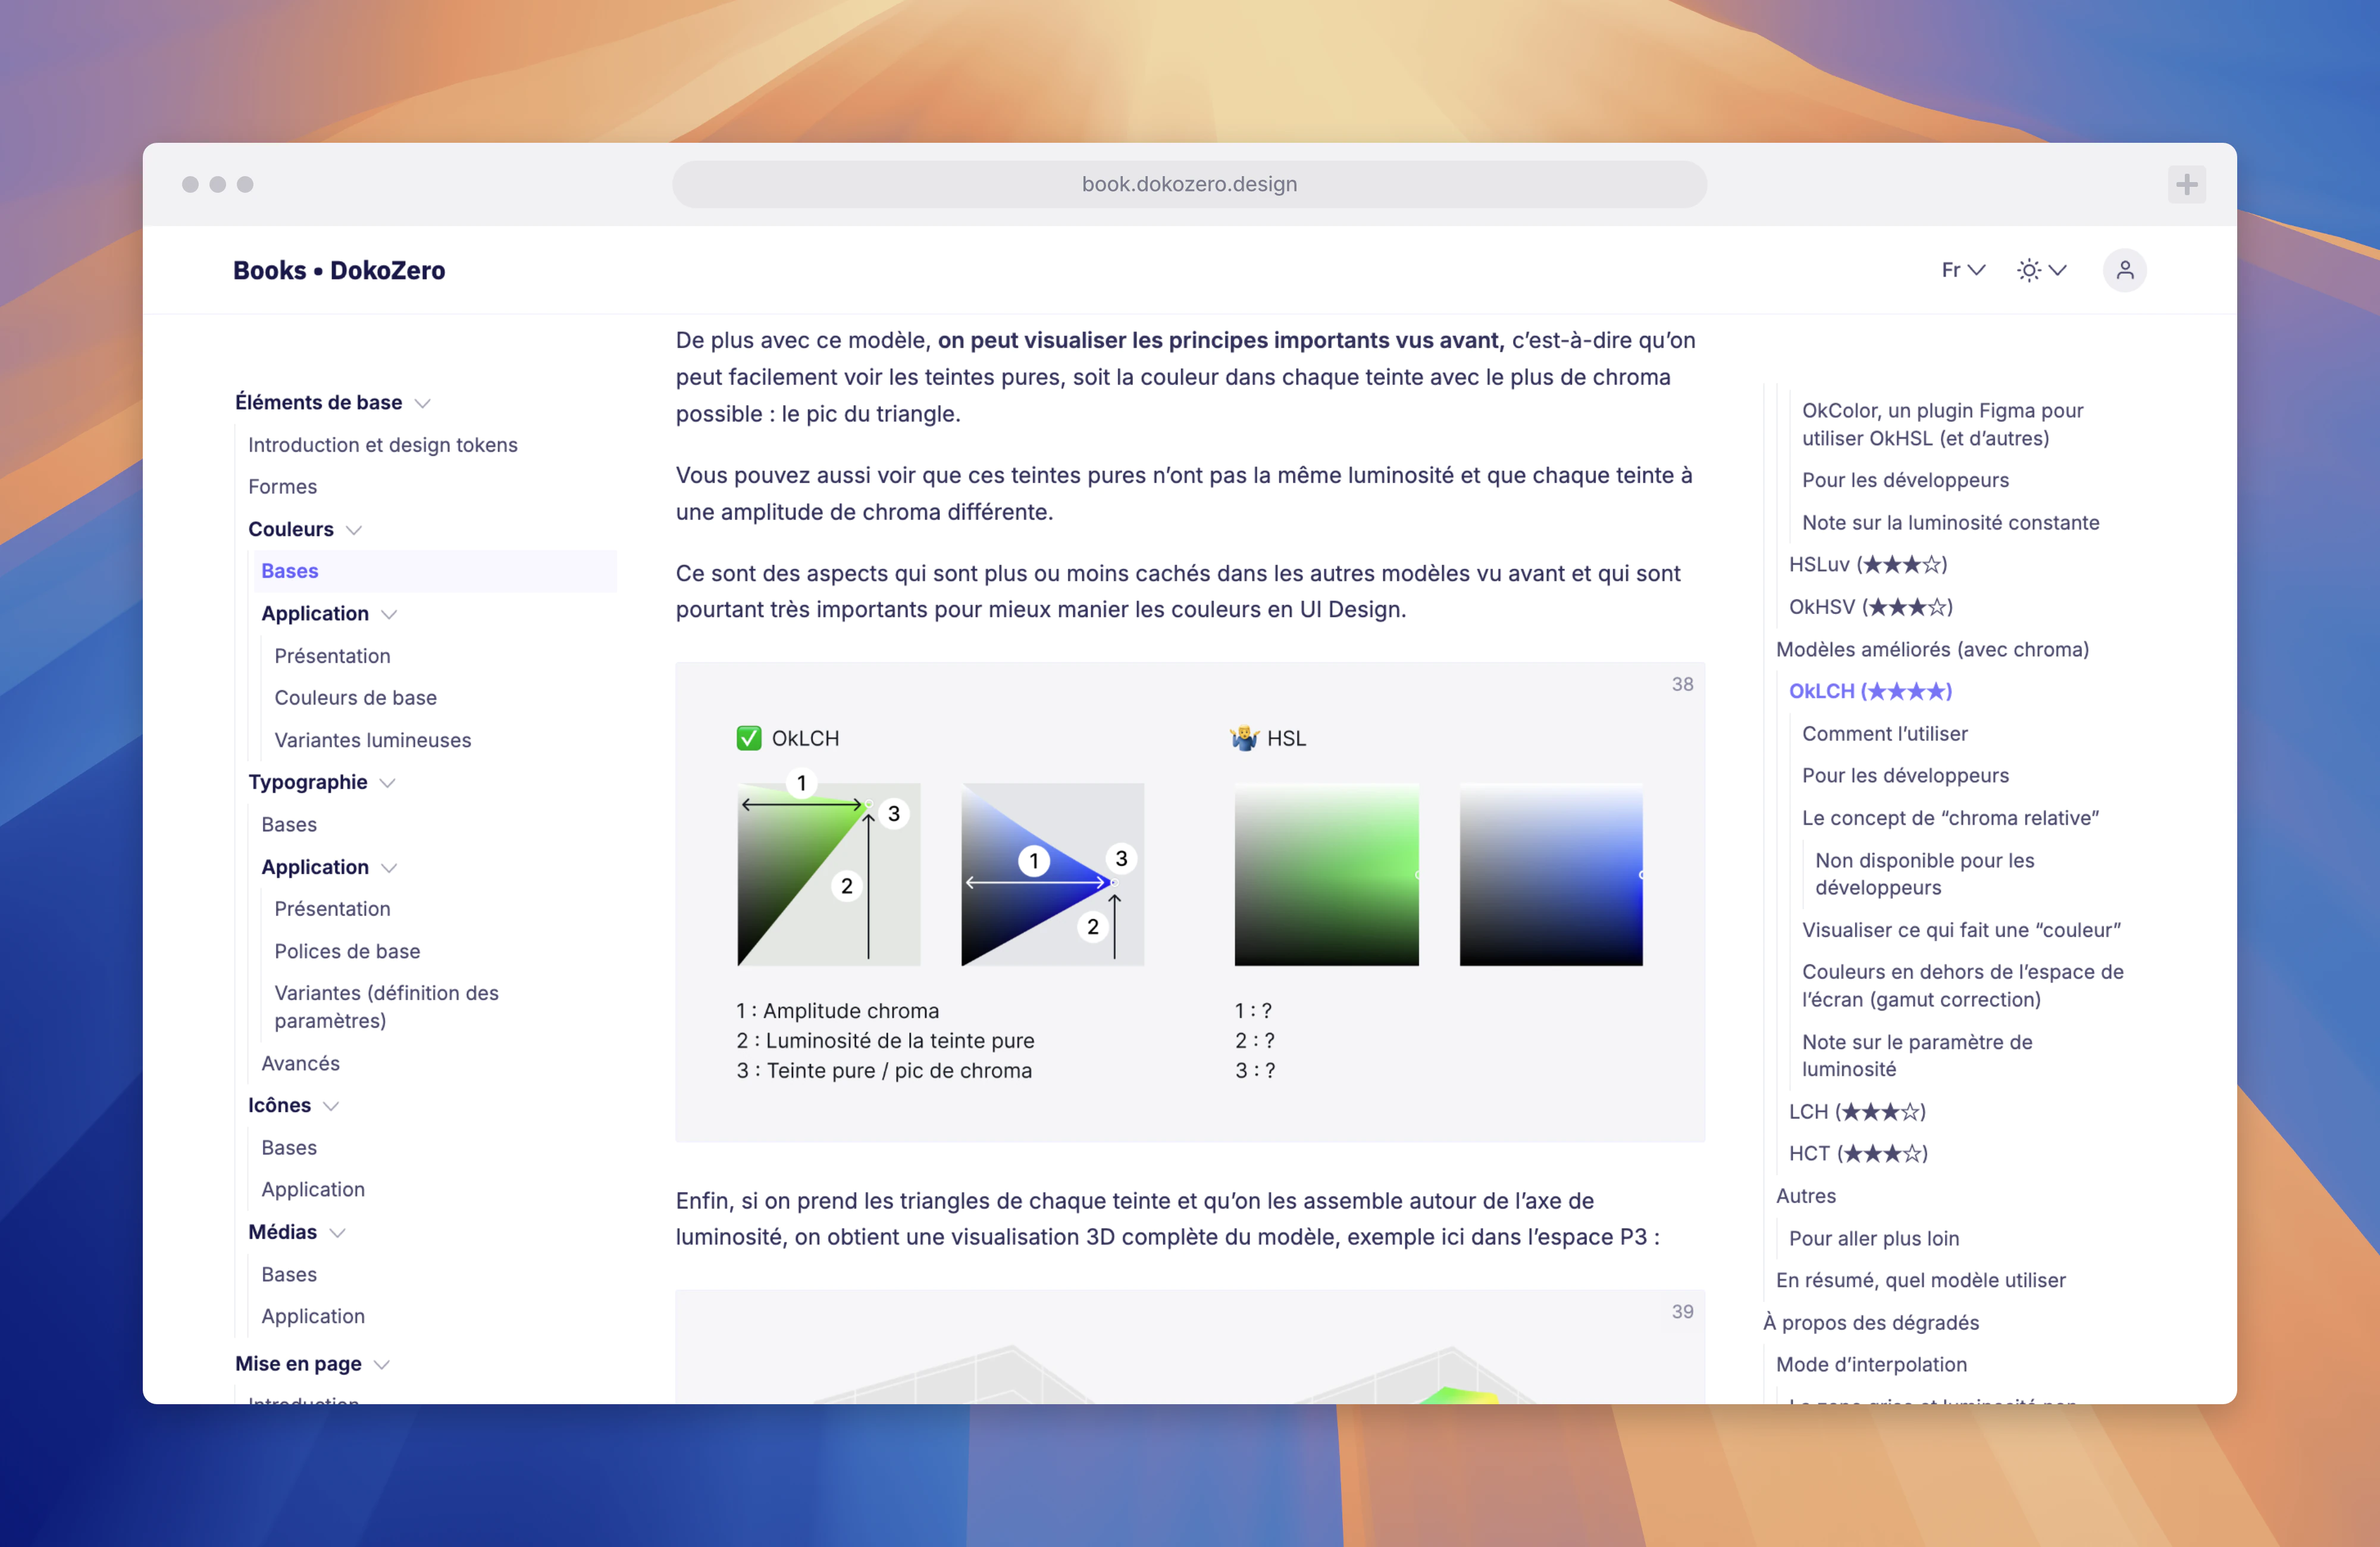Image resolution: width=2380 pixels, height=1547 pixels.
Task: Jump to Le concept de "chroma relative"
Action: [1950, 819]
